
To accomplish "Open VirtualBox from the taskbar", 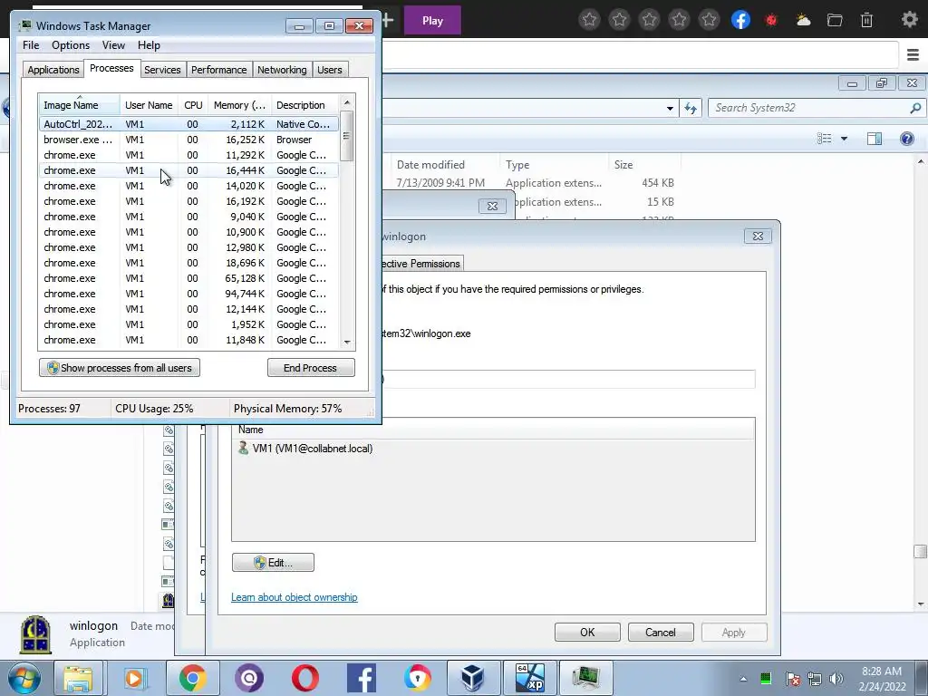I will [473, 678].
